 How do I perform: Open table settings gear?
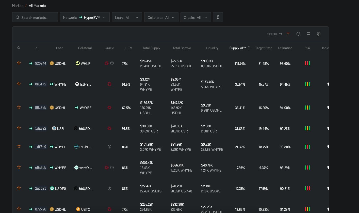319,34
